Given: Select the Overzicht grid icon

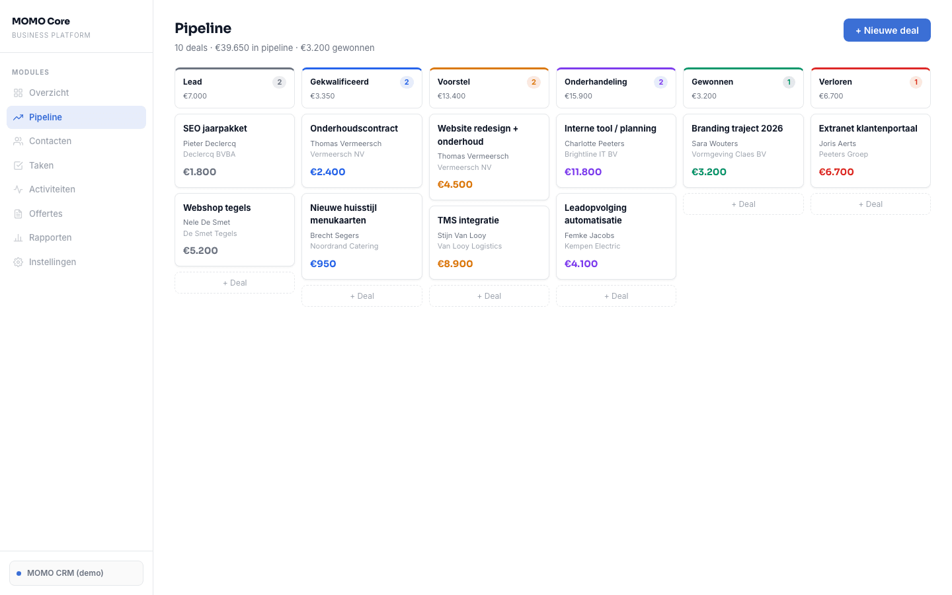Looking at the screenshot, I should click(19, 93).
